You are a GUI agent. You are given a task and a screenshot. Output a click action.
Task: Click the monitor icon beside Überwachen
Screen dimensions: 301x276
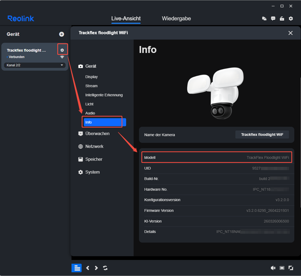coord(81,134)
